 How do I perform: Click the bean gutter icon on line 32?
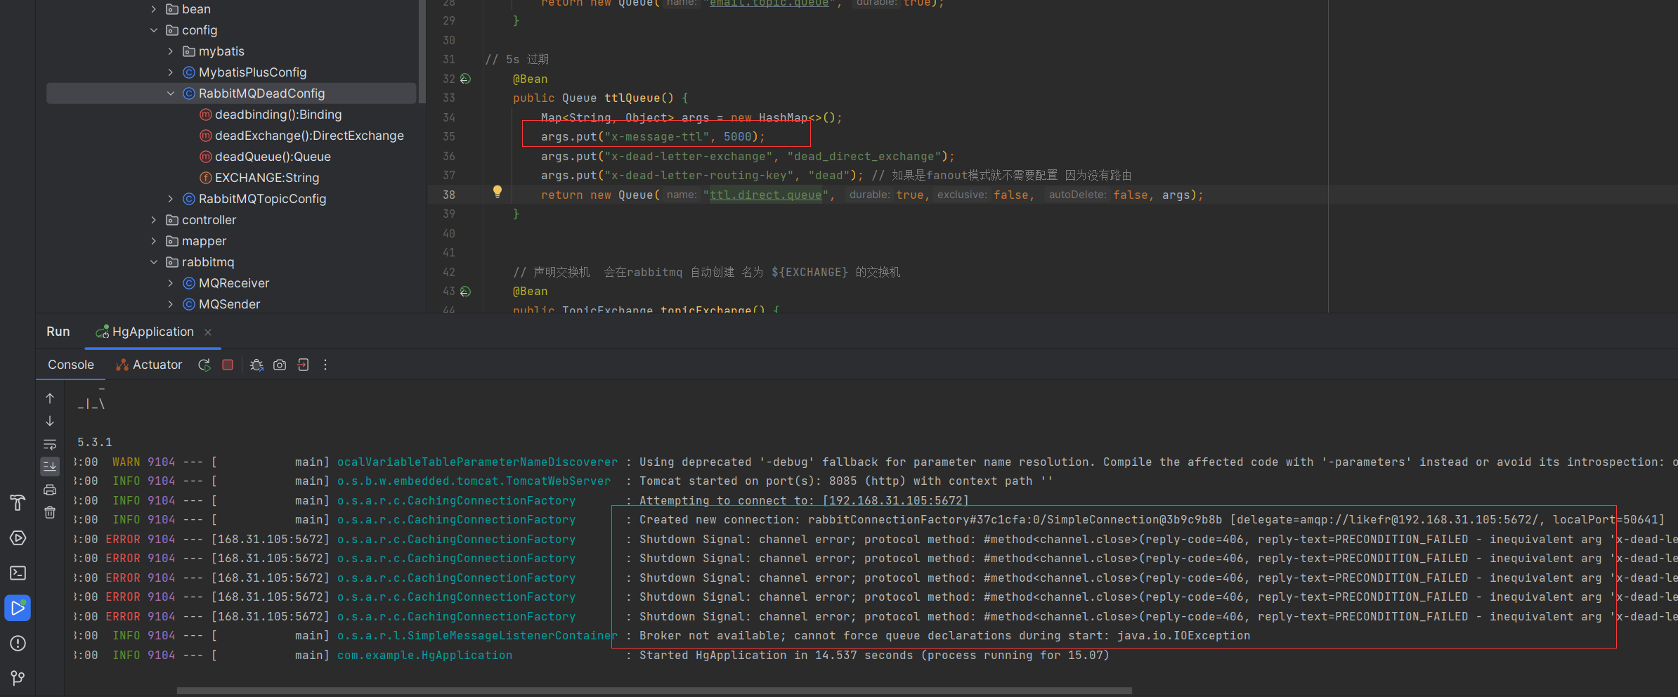click(x=465, y=79)
